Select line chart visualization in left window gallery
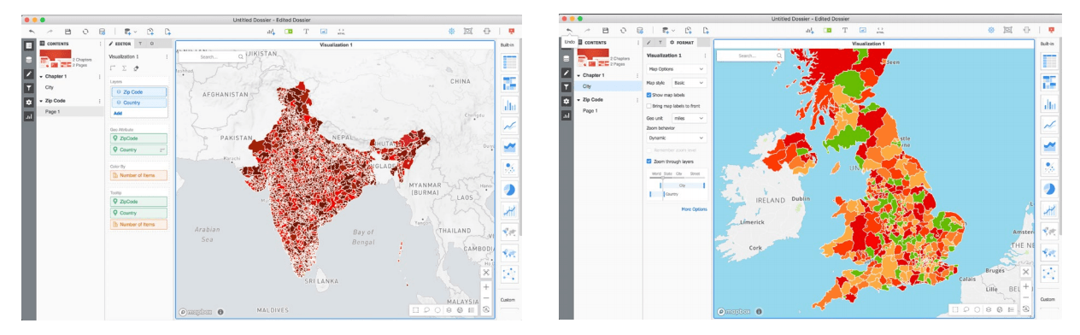The width and height of the screenshot is (1080, 335). click(510, 126)
